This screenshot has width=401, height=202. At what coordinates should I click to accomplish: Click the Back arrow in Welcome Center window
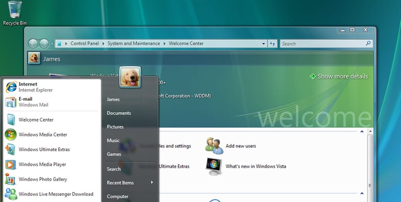[x=33, y=44]
